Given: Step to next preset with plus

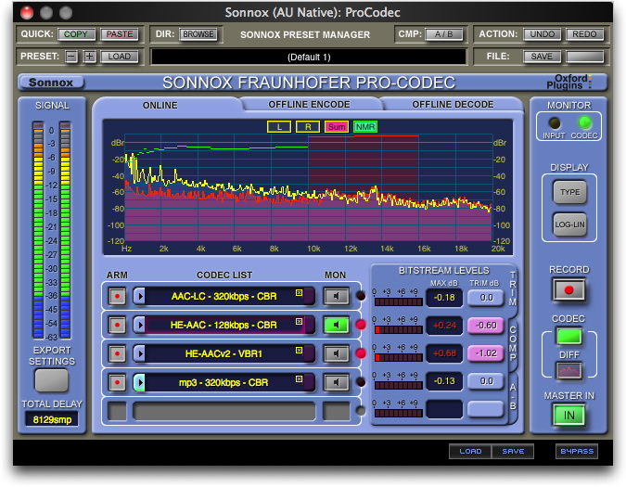Looking at the screenshot, I should point(89,57).
